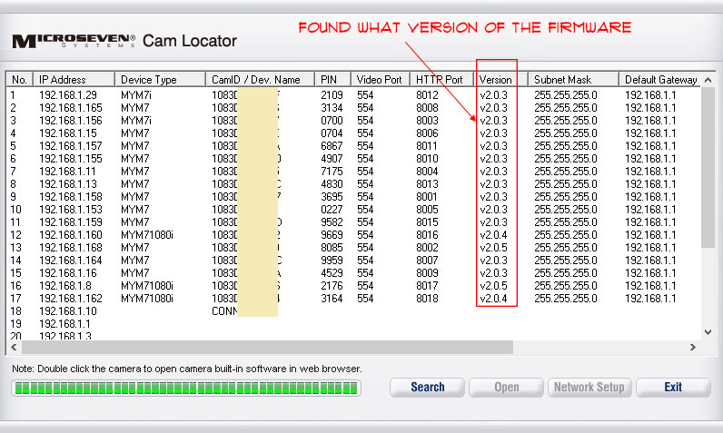Select camera 192.168.1.11

click(353, 172)
